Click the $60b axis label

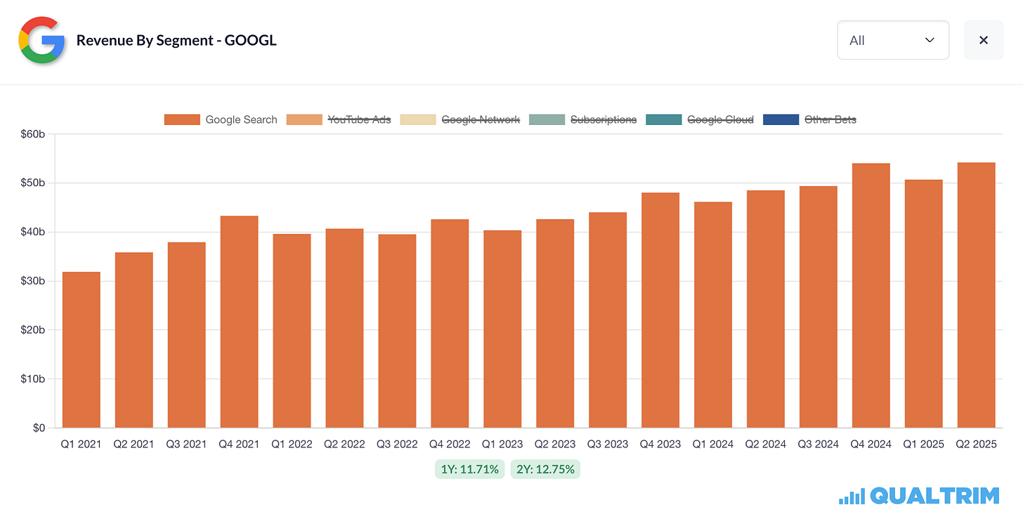tap(32, 134)
